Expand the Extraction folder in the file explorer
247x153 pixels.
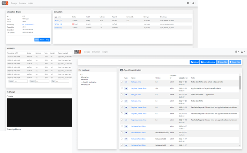point(82,77)
